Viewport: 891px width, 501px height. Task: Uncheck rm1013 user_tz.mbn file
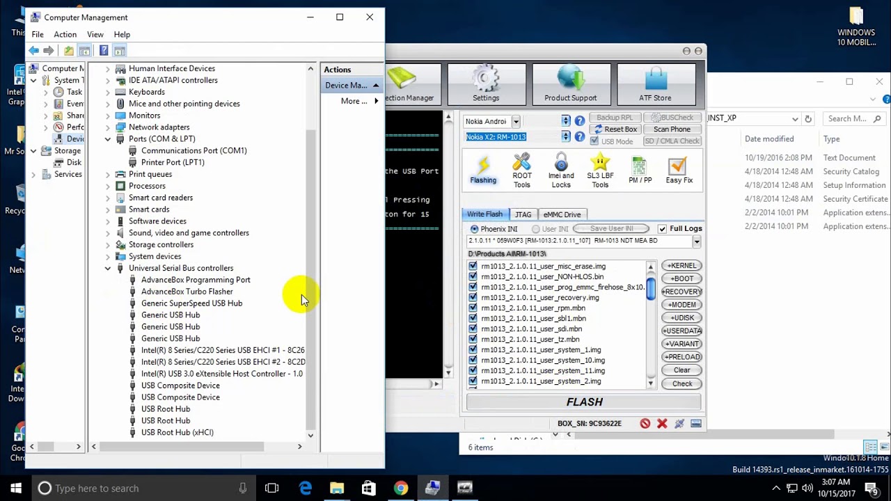[x=473, y=340]
